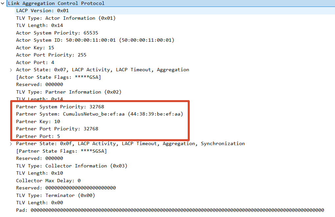335x217 pixels.
Task: Select Reserved: 000000 row below Partner State Flags
Action: (x=39, y=158)
